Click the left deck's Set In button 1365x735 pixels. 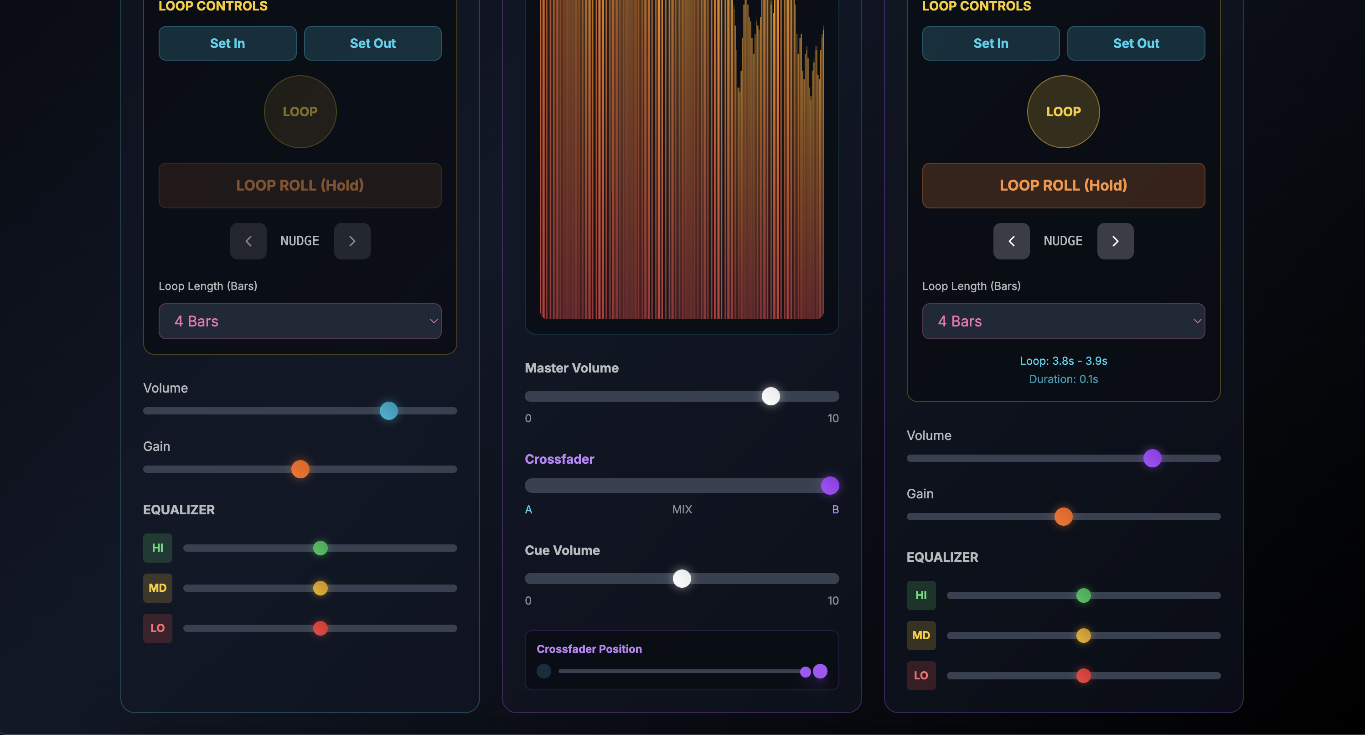[x=227, y=43]
